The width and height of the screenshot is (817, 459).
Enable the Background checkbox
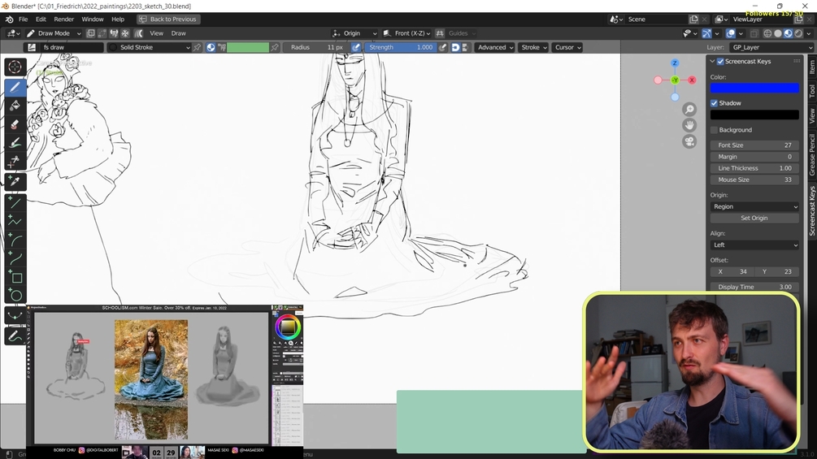click(x=715, y=130)
